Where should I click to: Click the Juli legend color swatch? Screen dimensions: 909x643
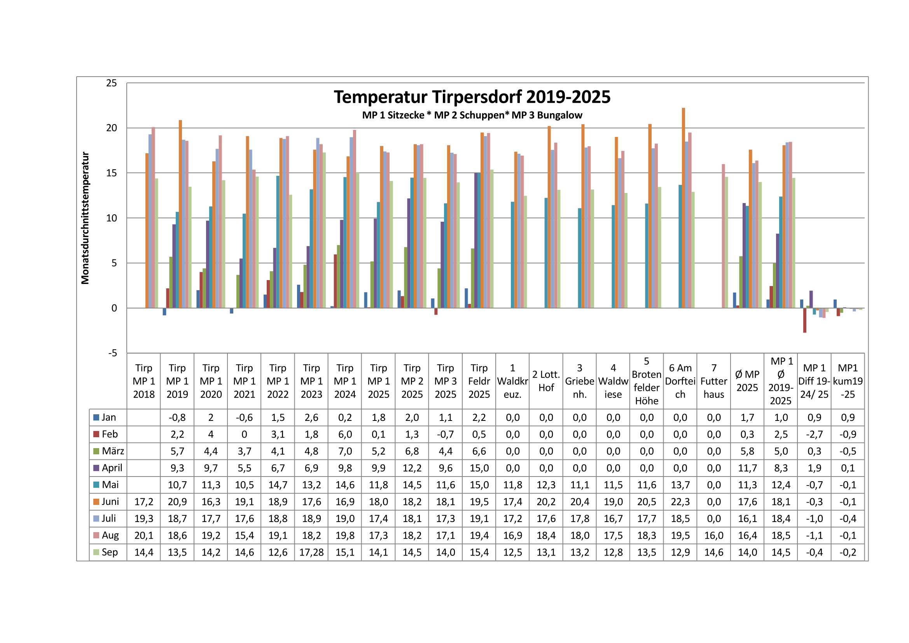pyautogui.click(x=96, y=518)
